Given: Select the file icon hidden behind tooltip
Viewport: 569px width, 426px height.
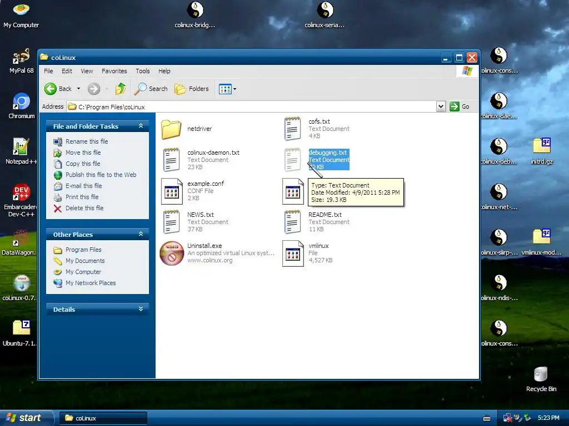Looking at the screenshot, I should point(293,191).
